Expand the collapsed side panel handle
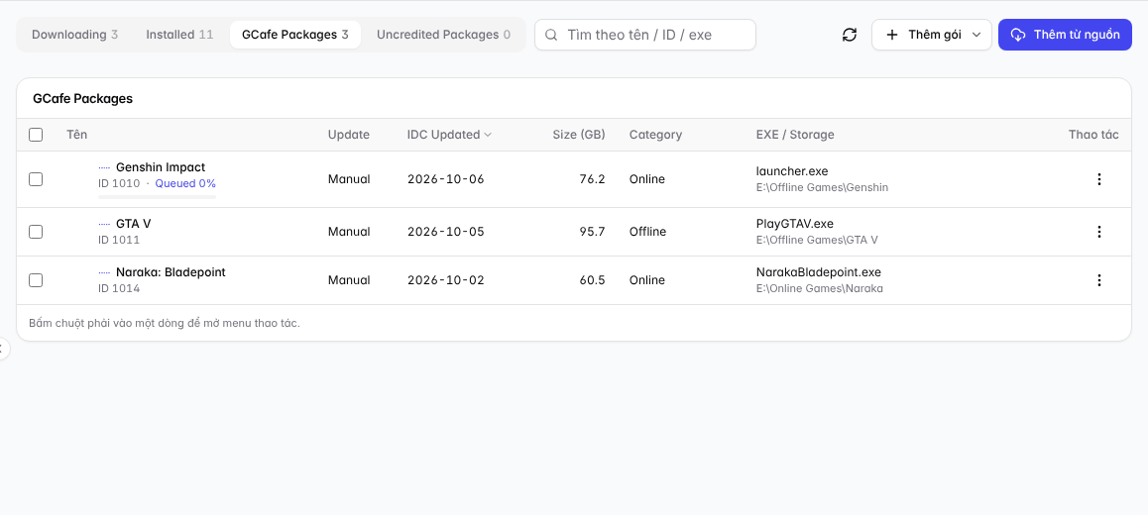The width and height of the screenshot is (1148, 515). (x=4, y=349)
